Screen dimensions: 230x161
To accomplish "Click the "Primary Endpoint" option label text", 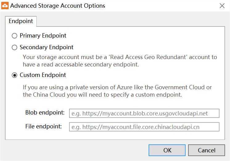I will (43, 36).
